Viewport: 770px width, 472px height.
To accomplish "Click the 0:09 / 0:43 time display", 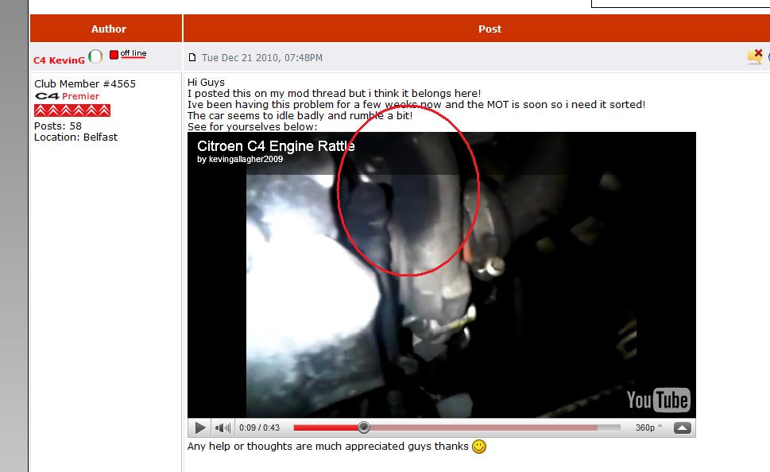I will pos(259,428).
